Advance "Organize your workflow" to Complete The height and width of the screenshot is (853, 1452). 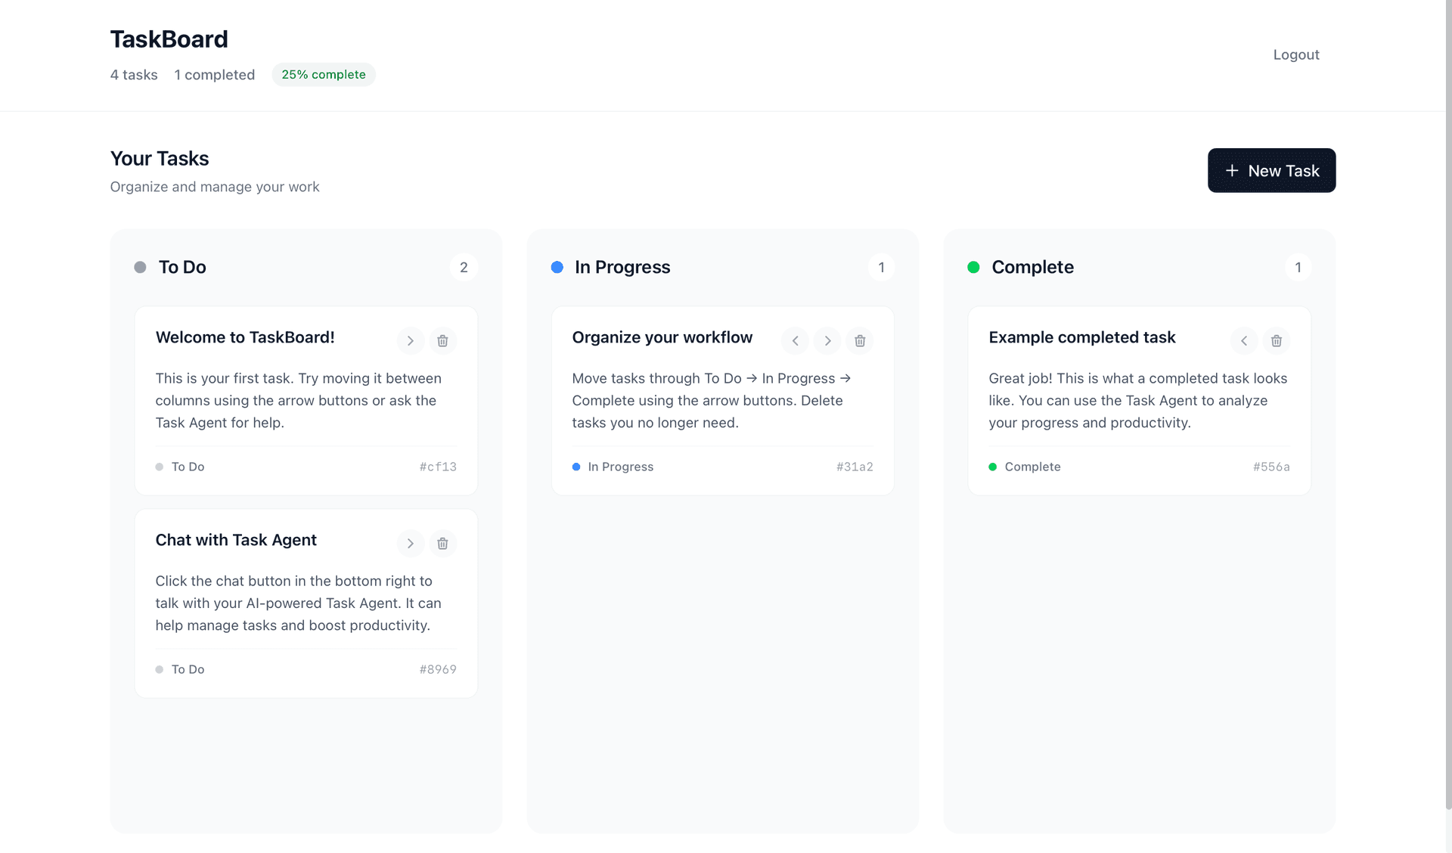pyautogui.click(x=827, y=341)
